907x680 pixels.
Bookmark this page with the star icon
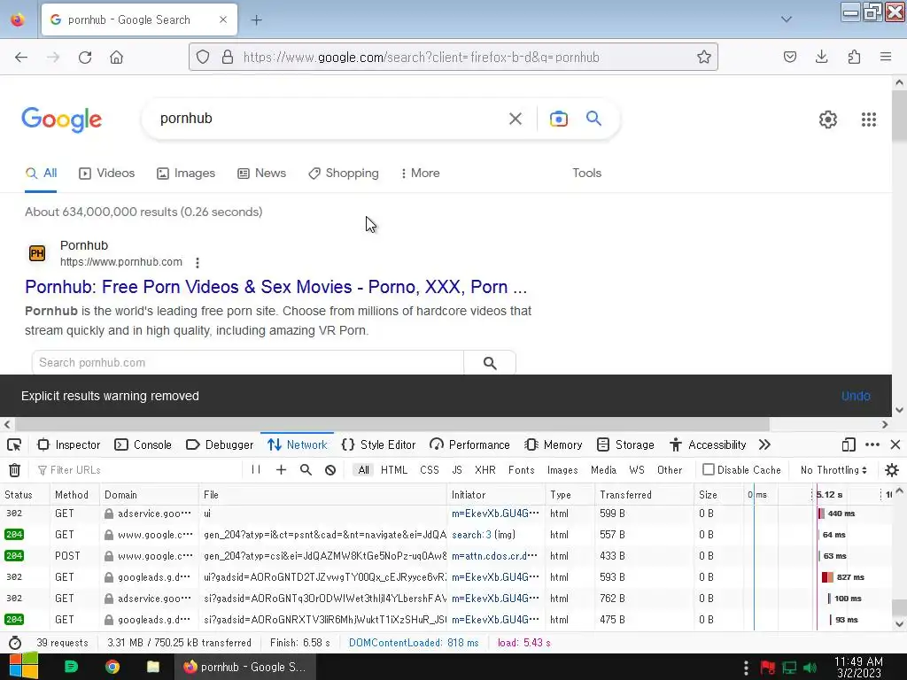(x=703, y=57)
